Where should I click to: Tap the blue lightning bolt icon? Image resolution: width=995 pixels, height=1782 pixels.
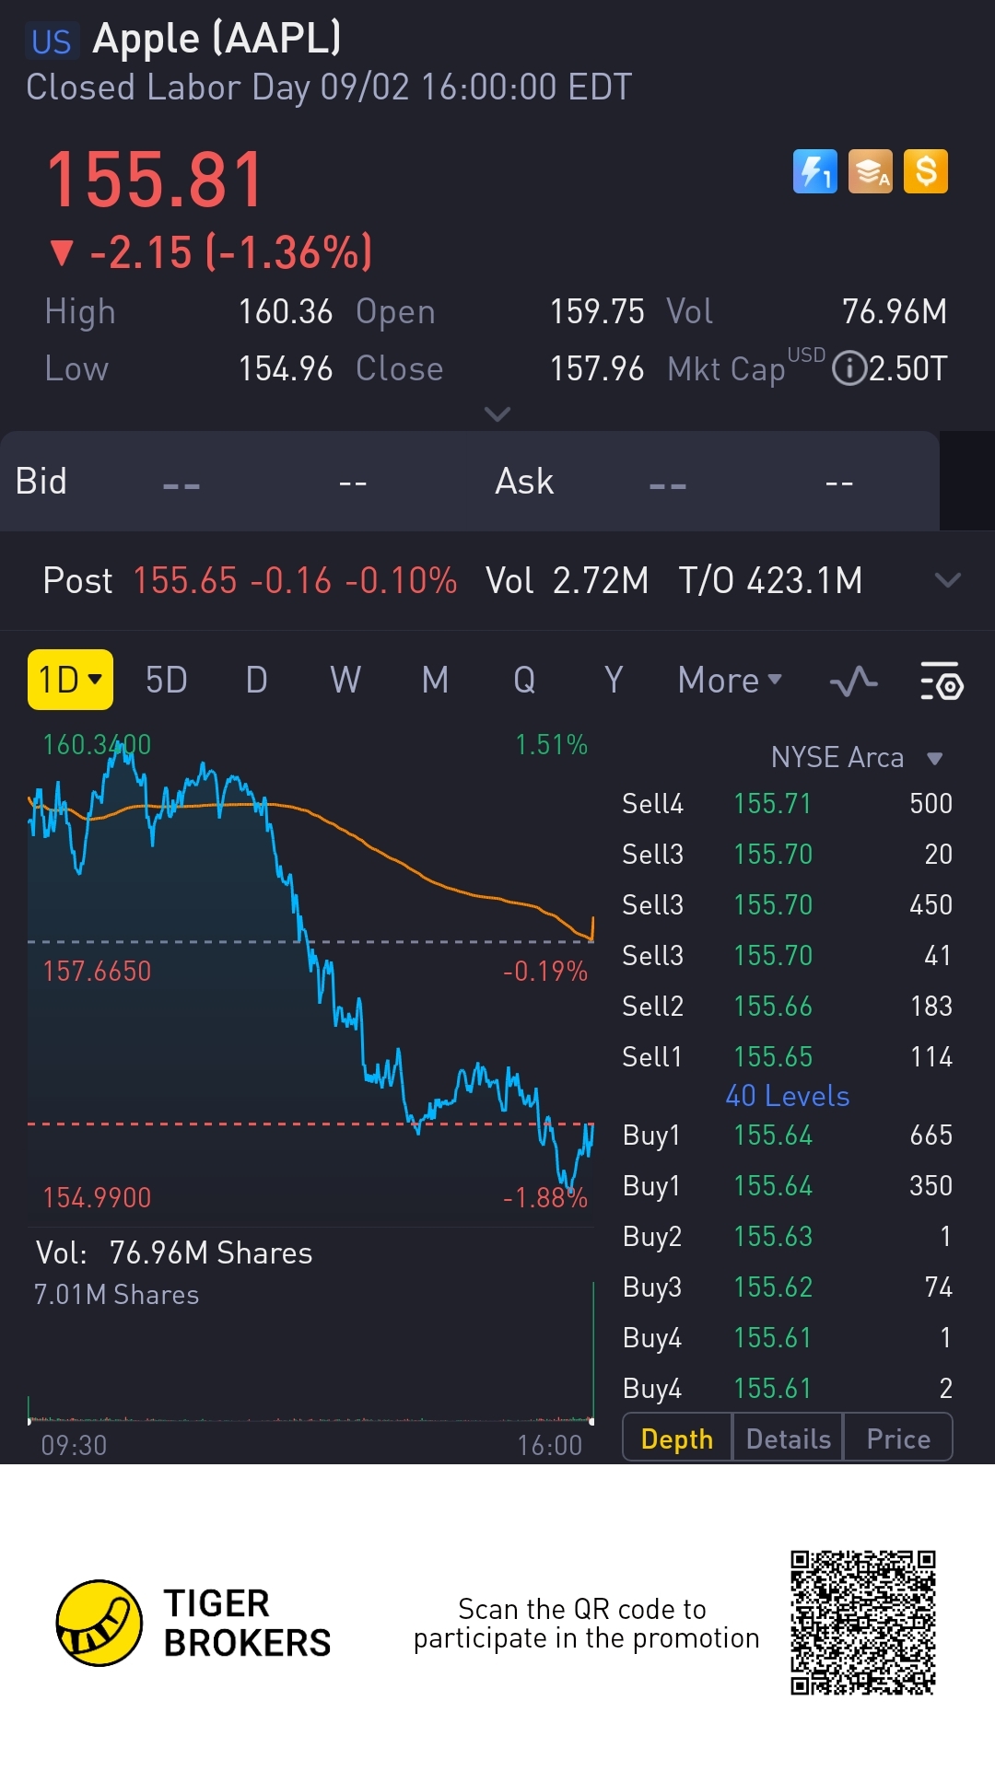pos(814,171)
